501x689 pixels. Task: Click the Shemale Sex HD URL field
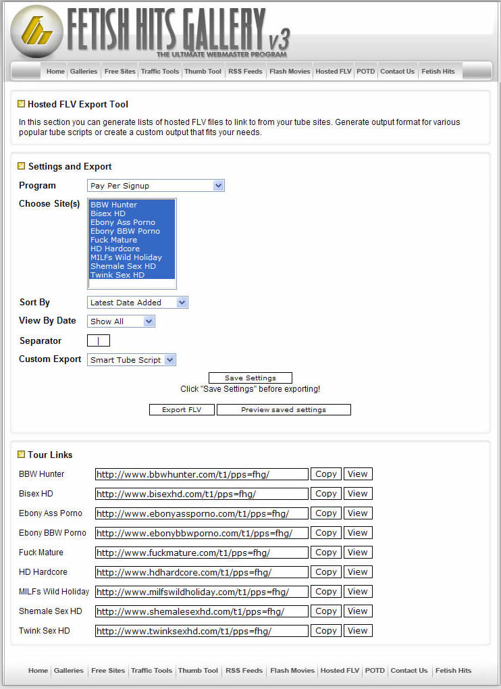coord(201,611)
